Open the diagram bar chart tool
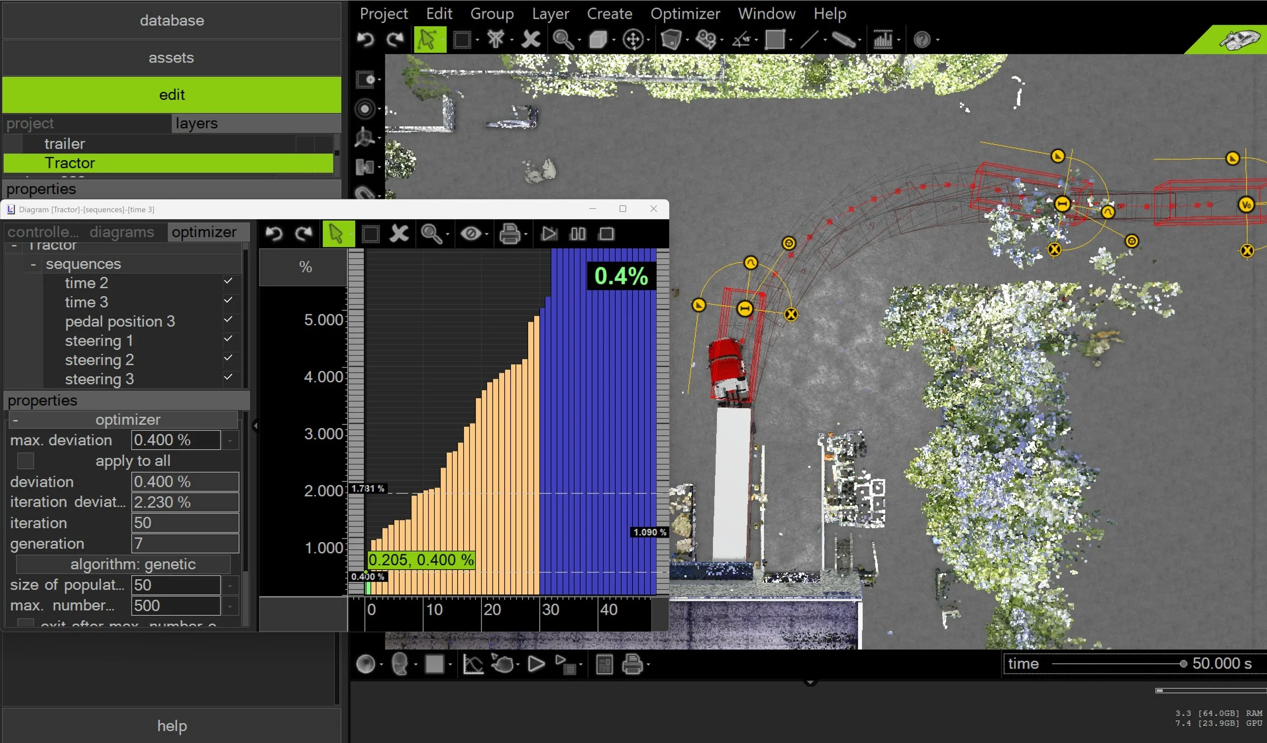Screen dimensions: 1267x743 click(x=882, y=39)
